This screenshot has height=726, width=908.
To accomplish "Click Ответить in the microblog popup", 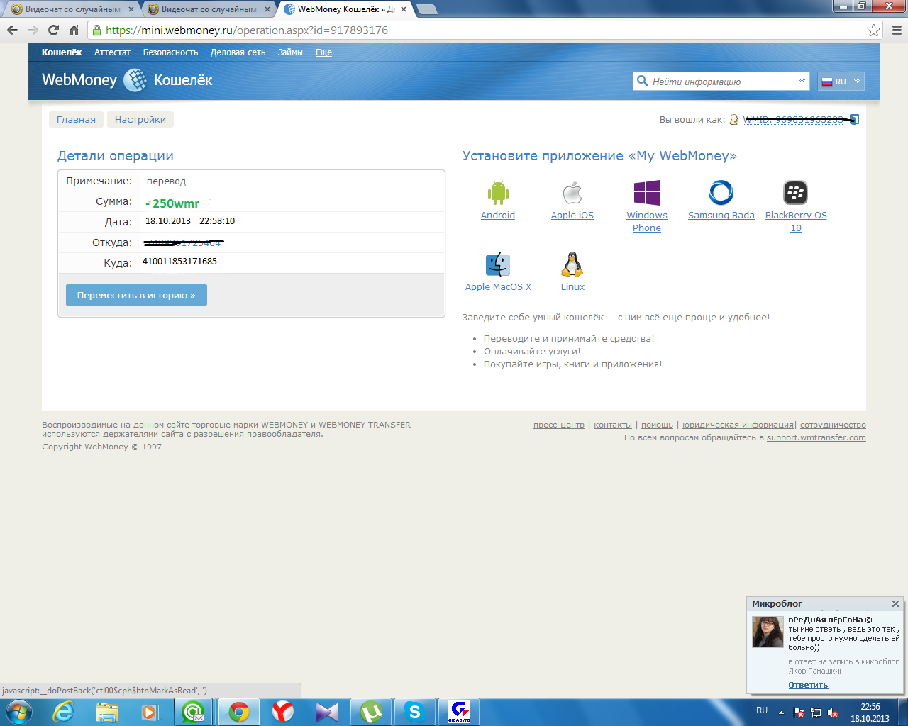I will click(x=808, y=685).
